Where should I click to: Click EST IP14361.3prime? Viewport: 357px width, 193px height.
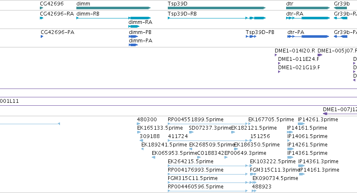pyautogui.click(x=318, y=162)
